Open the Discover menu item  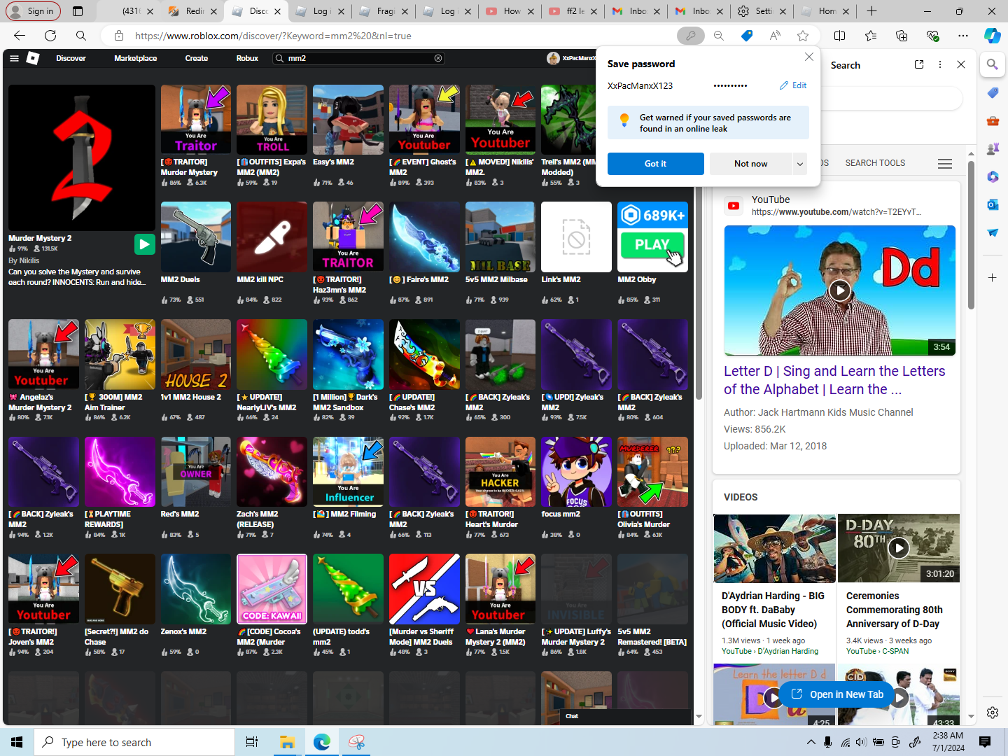point(71,58)
